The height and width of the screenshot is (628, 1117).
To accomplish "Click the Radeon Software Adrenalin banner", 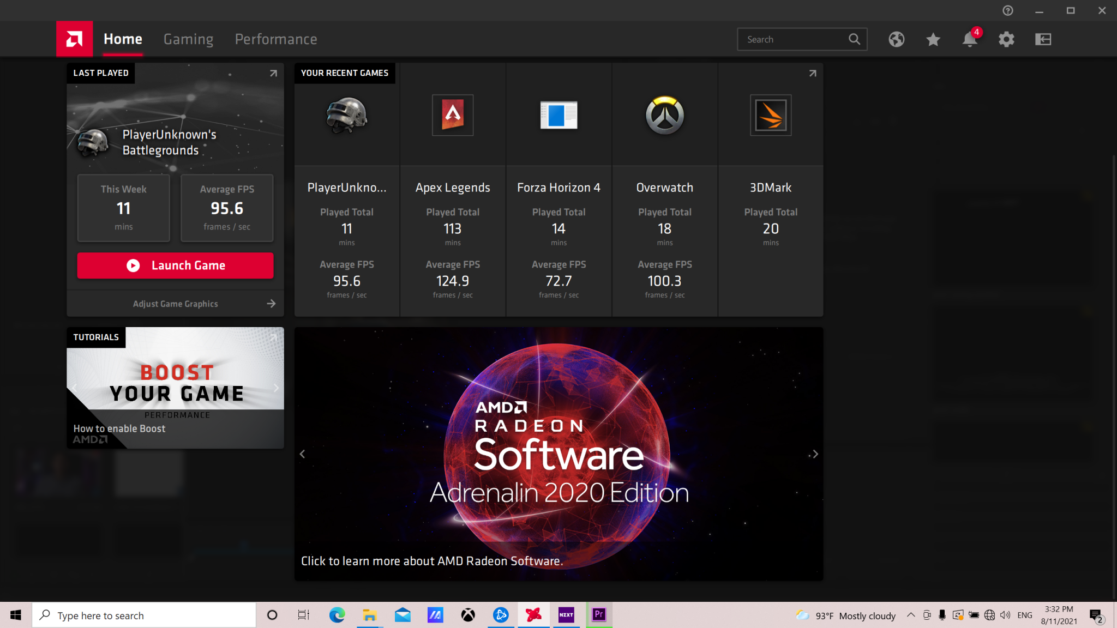I will click(x=558, y=454).
